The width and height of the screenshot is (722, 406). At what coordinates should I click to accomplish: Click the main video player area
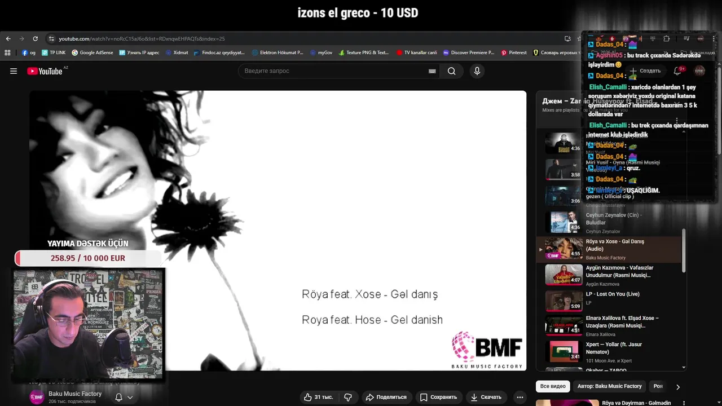tap(278, 231)
